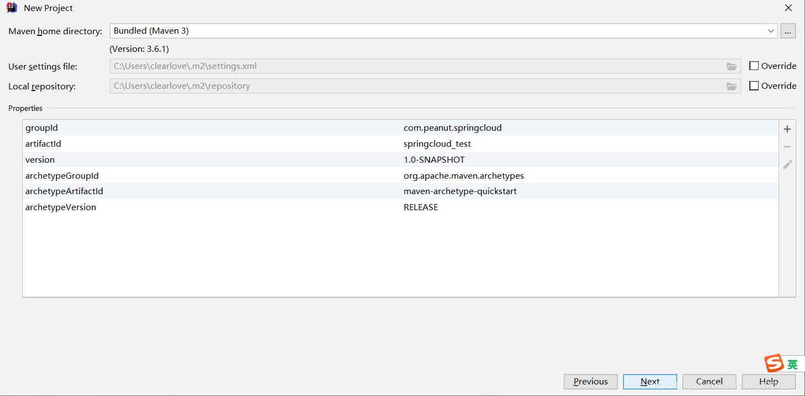Click the Sogou input method S icon
The image size is (805, 396).
point(774,363)
